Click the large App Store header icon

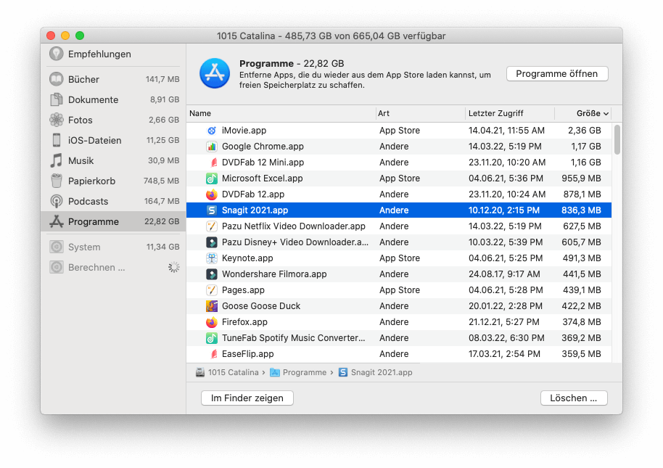click(x=215, y=73)
